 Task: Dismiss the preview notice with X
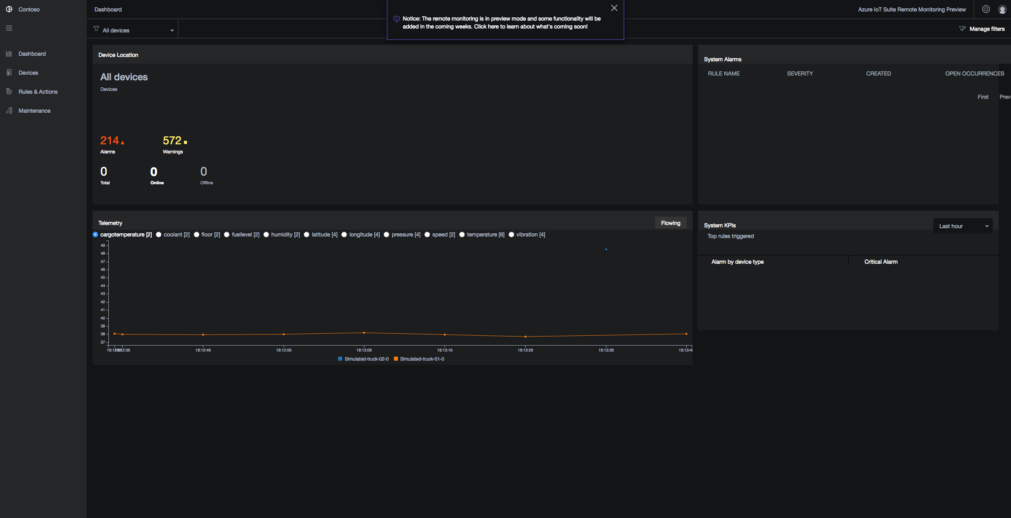(614, 8)
